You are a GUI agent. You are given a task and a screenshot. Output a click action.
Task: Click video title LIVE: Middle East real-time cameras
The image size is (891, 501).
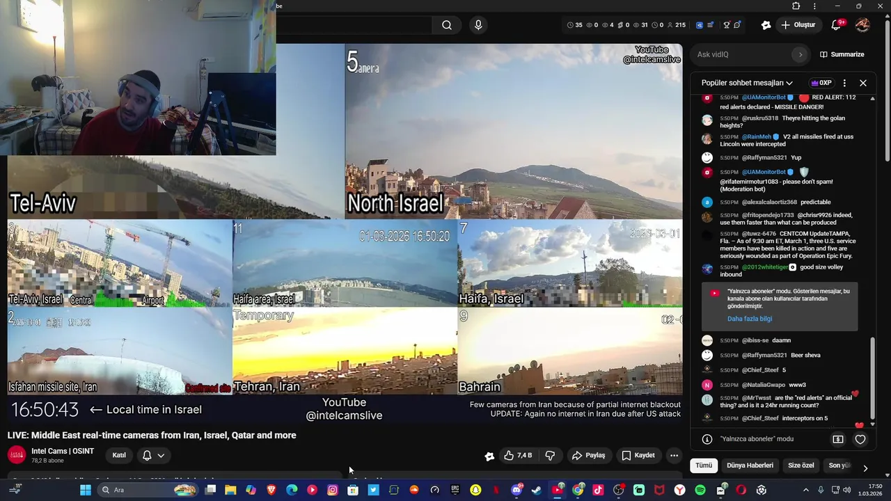152,436
